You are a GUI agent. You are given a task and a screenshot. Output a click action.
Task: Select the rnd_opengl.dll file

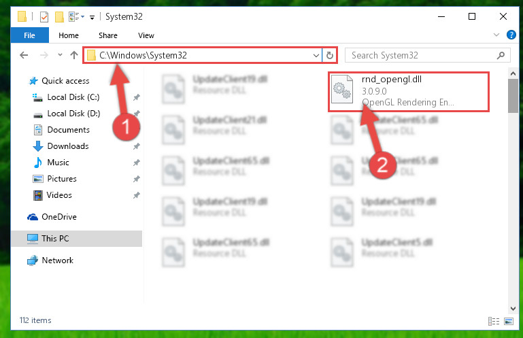409,91
